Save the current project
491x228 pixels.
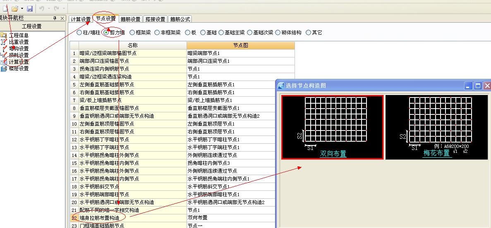(x=30, y=8)
